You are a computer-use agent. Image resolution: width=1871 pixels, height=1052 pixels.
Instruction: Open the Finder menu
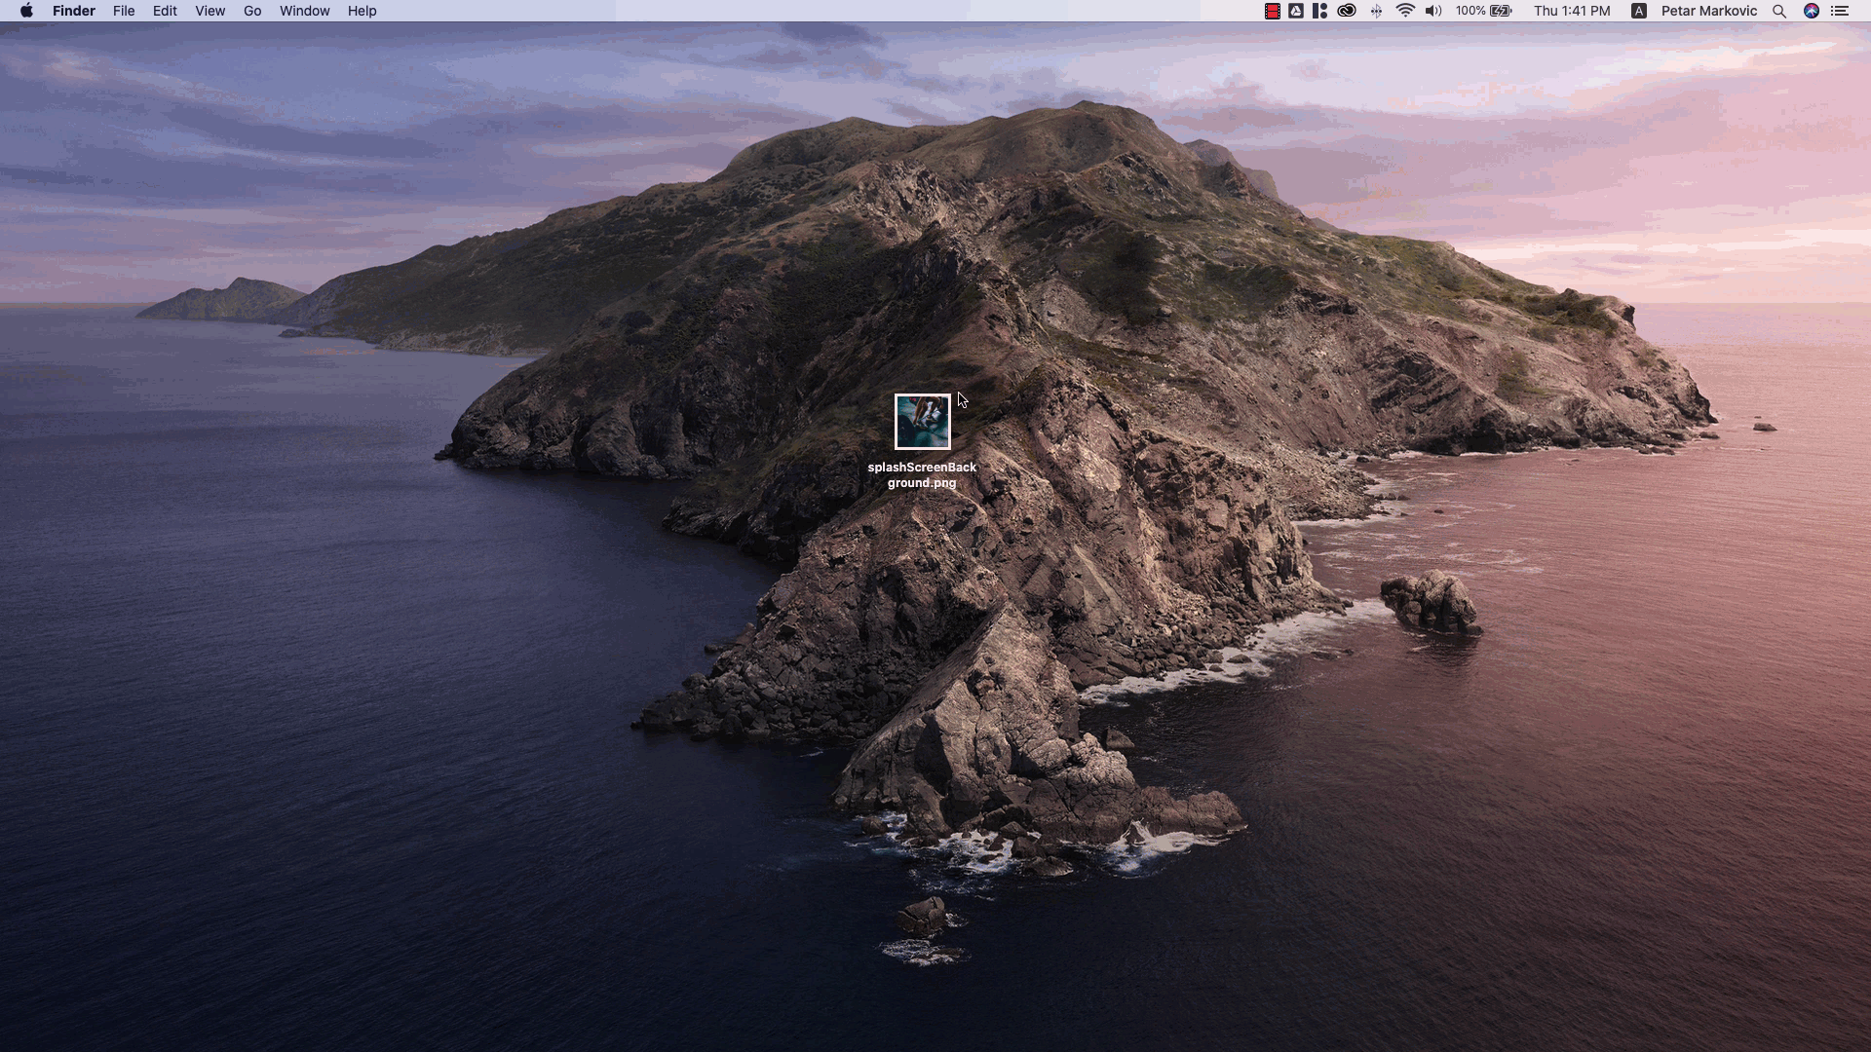point(74,11)
